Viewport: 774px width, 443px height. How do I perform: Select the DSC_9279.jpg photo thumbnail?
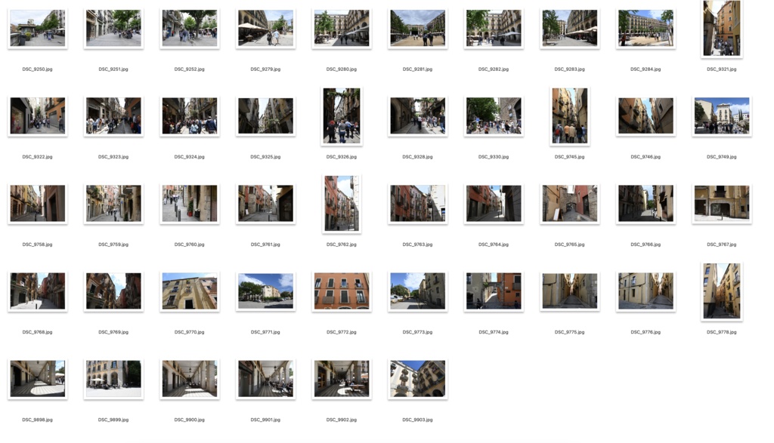pos(265,29)
